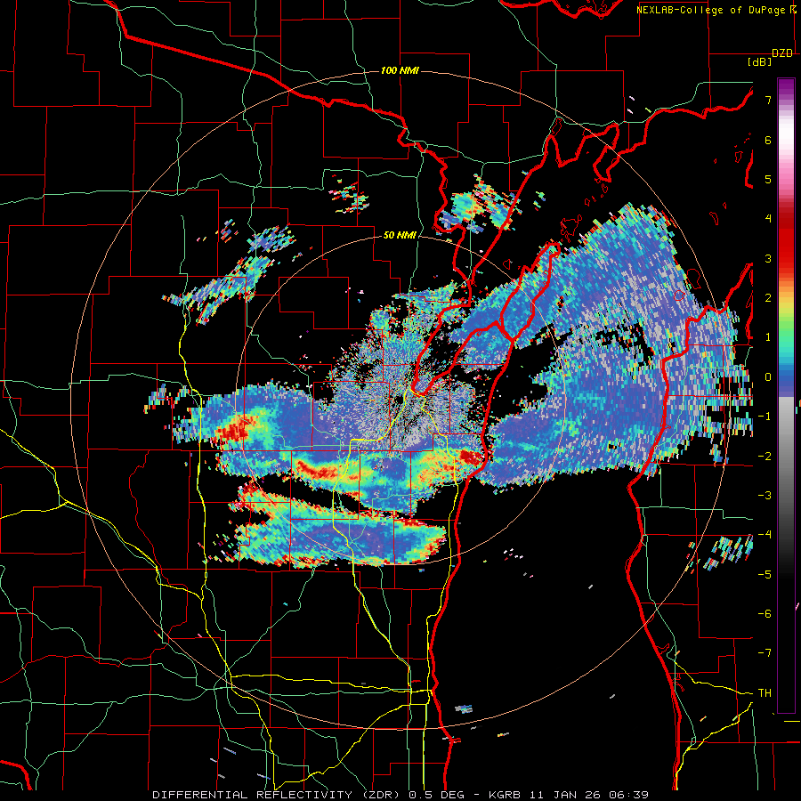Click the positive 5 dB scale label

[768, 179]
